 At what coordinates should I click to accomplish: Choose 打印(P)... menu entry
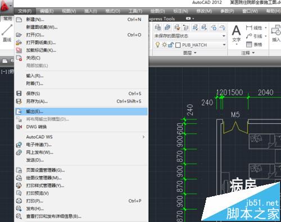click(81, 201)
